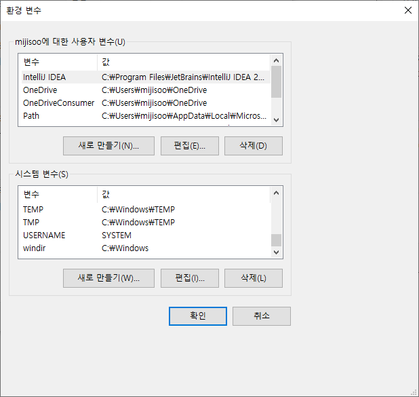Viewport: 419px width, 397px height.
Task: Select the windir system variable
Action: (x=146, y=248)
